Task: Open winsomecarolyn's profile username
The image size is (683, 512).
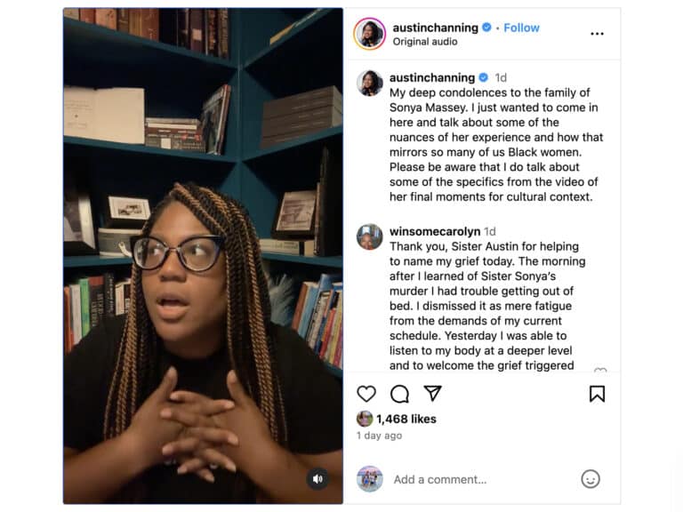Action: tap(435, 231)
